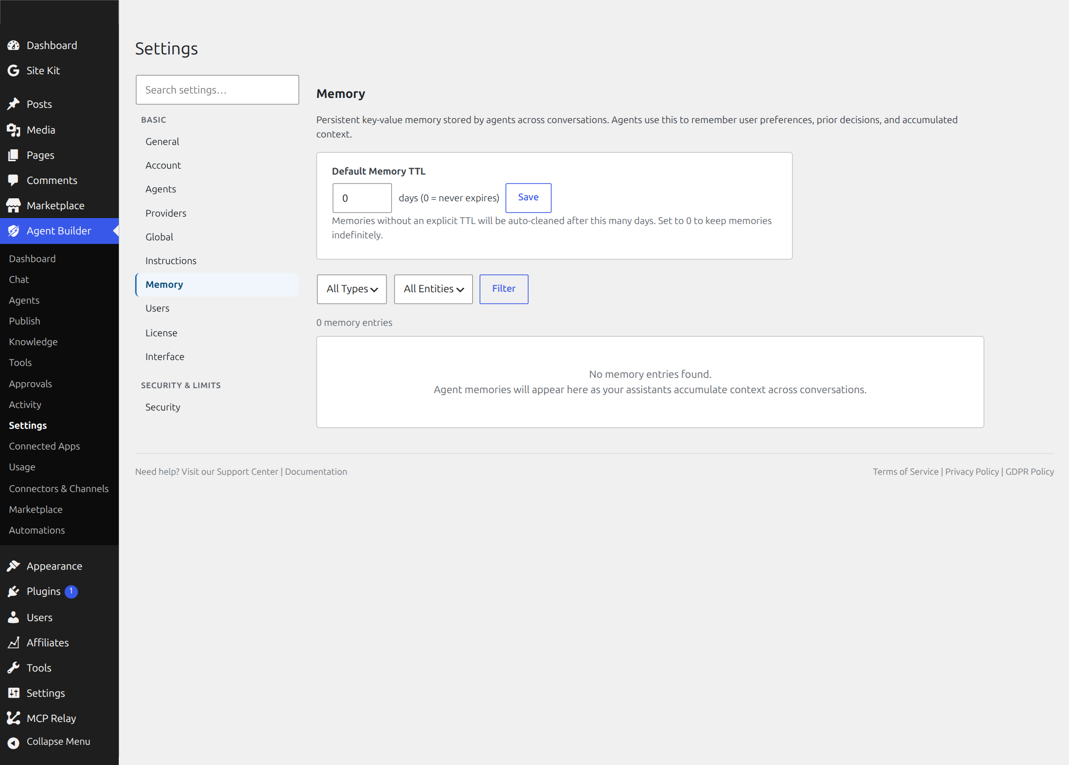Click the Collapse Menu arrow icon

point(13,743)
